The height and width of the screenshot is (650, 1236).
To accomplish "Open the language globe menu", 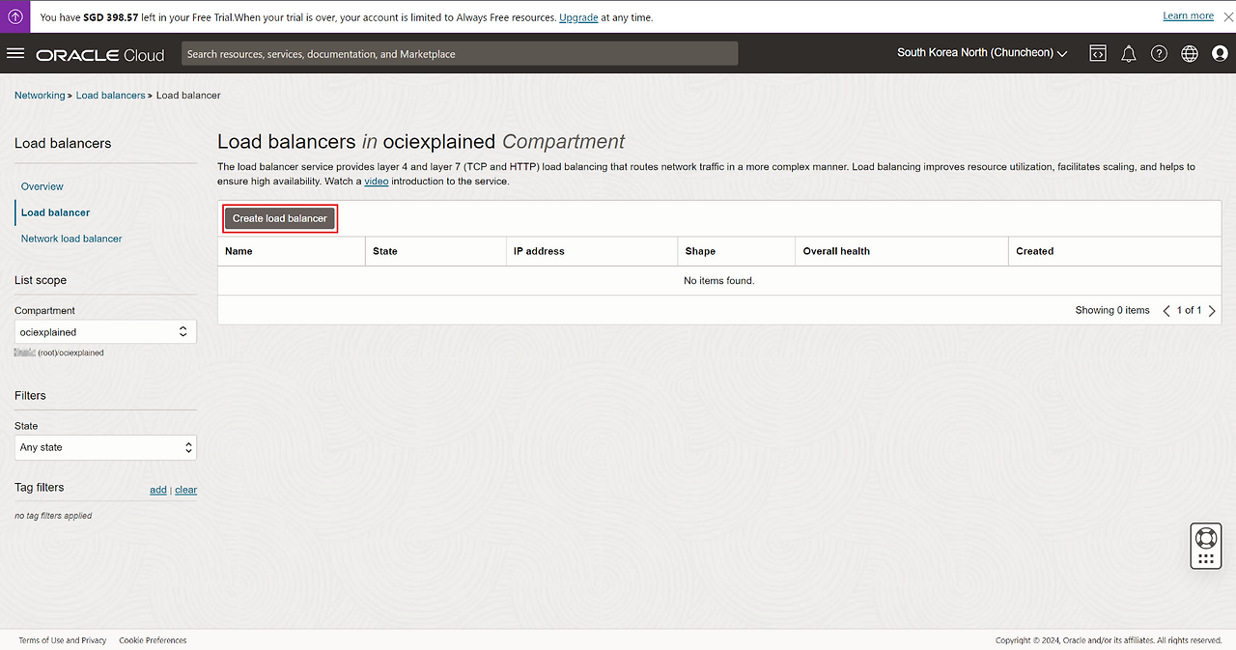I will [1190, 54].
